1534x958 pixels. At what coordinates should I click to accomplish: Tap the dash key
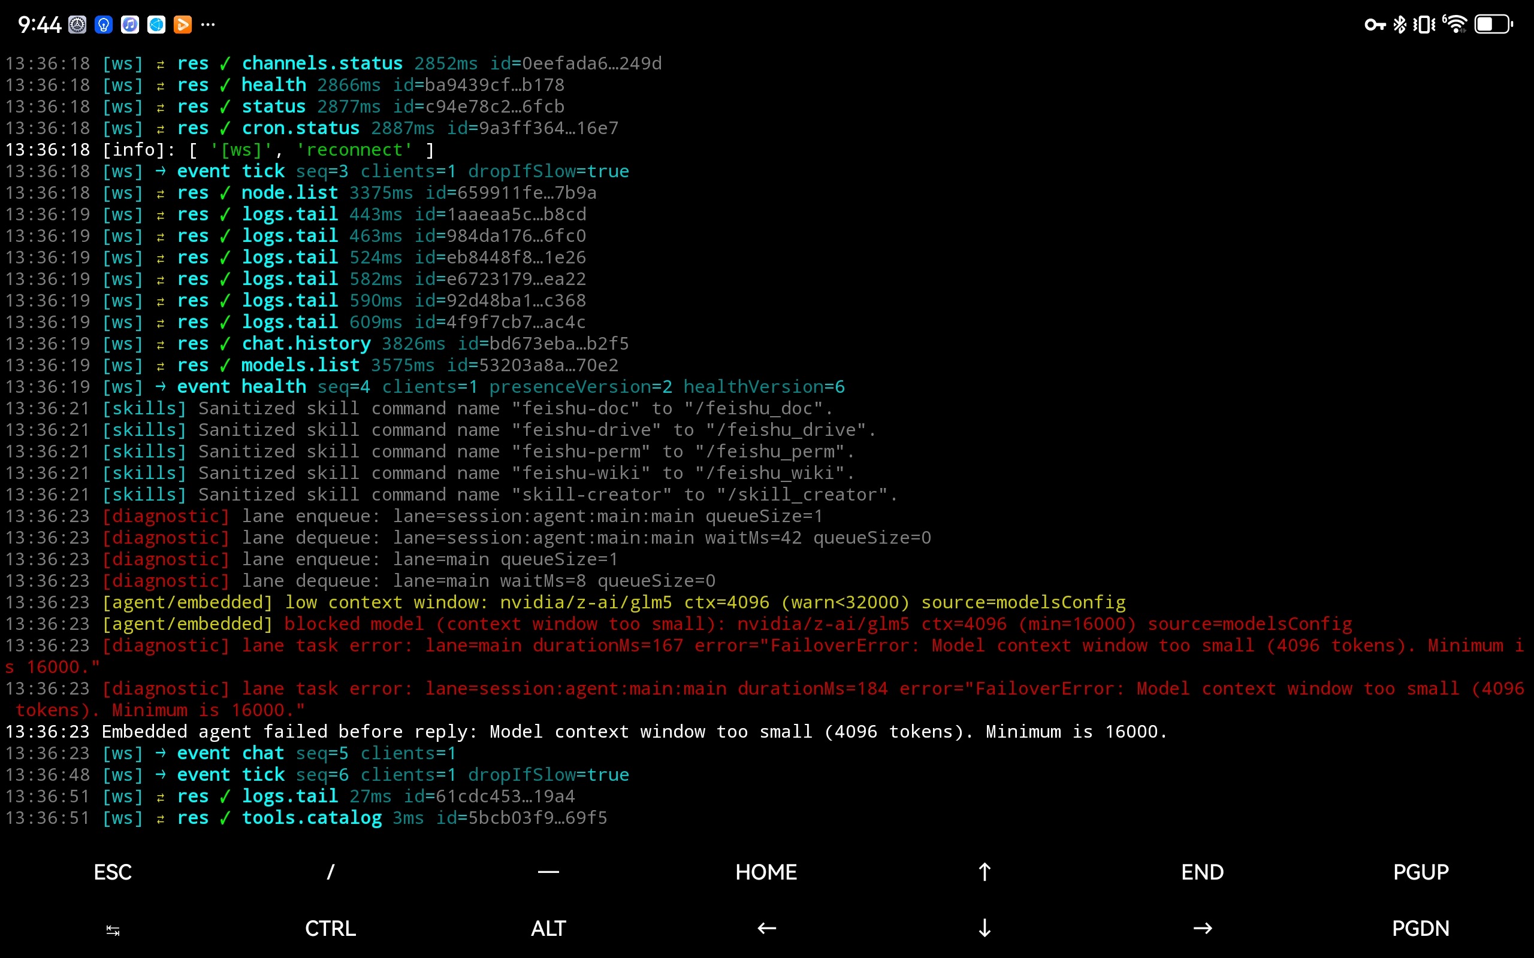[x=548, y=872]
